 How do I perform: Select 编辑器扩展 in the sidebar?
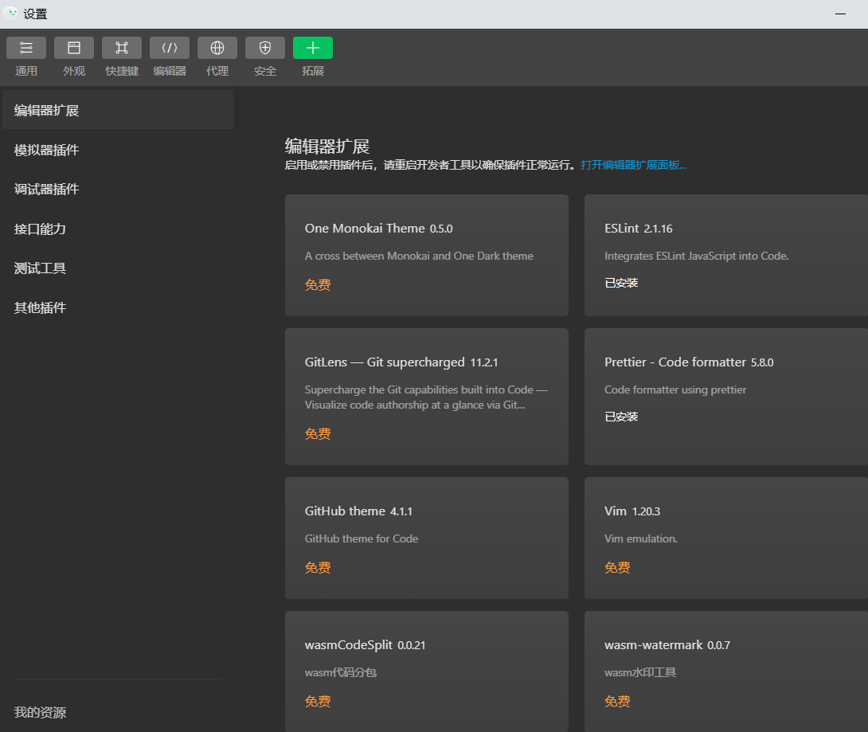pos(117,110)
